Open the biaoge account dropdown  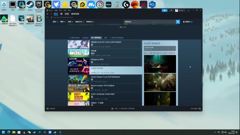tap(180, 10)
